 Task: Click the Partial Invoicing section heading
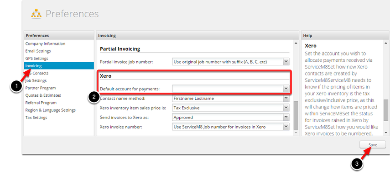120,49
